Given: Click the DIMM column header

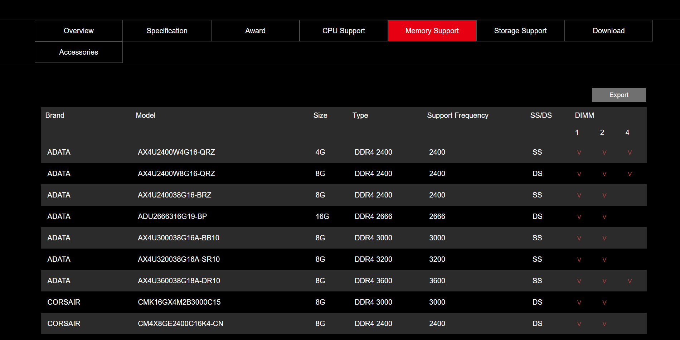Looking at the screenshot, I should tap(584, 115).
